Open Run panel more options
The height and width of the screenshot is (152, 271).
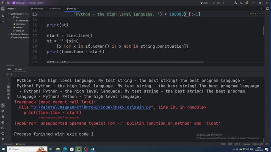pyautogui.click(x=16, y=74)
